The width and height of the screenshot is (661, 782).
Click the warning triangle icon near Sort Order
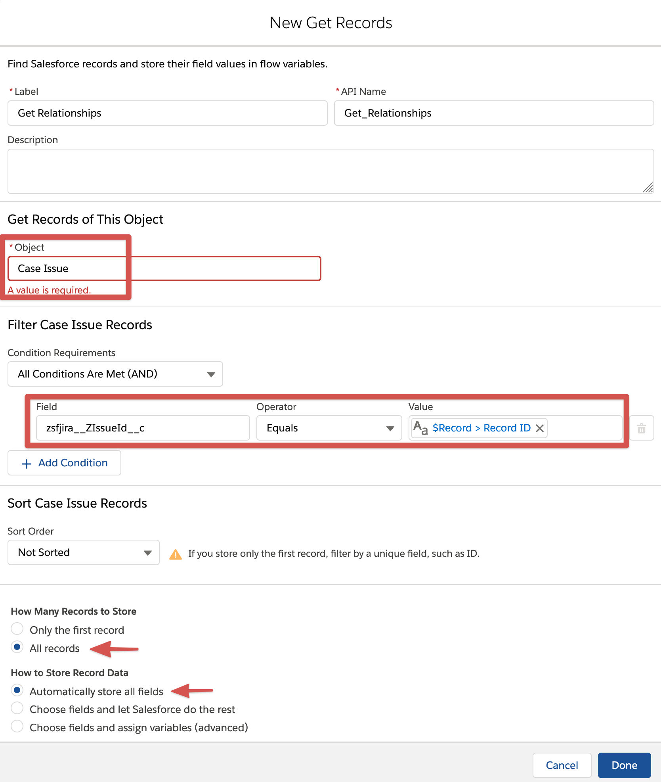click(175, 554)
